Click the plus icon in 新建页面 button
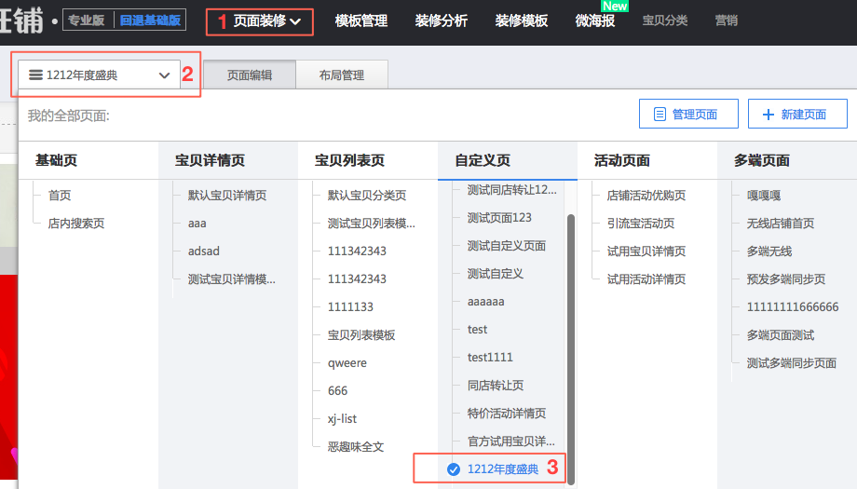857x489 pixels. coord(769,115)
